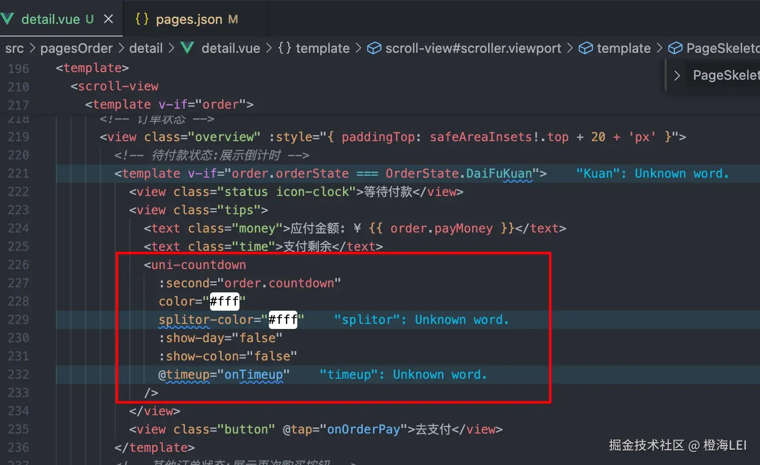The height and width of the screenshot is (465, 760).
Task: Click the cube icon before scroll-view#scroller.viewport
Action: tap(374, 48)
